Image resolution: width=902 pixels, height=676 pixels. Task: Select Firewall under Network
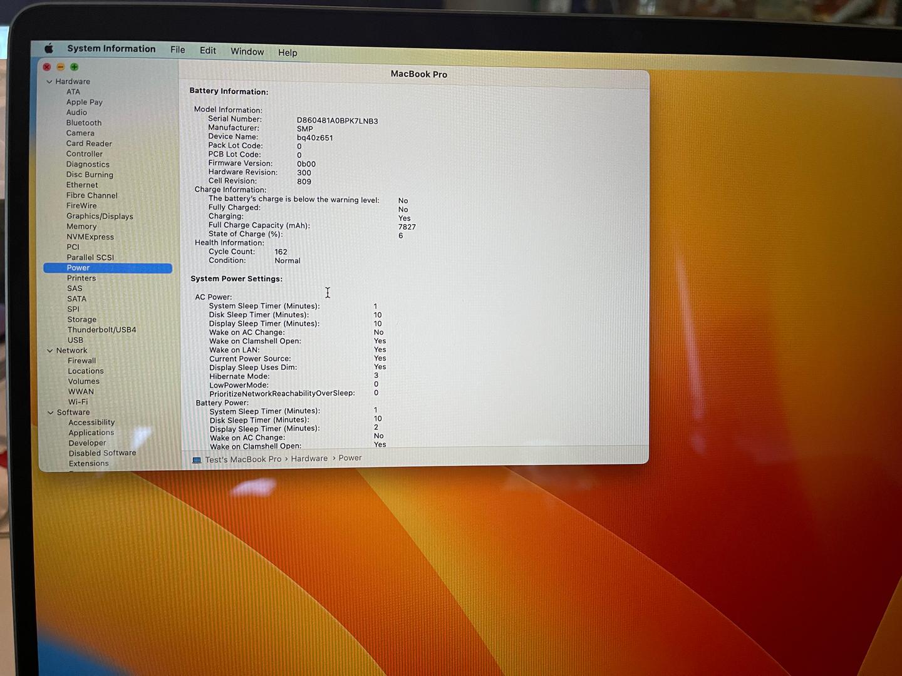[82, 361]
